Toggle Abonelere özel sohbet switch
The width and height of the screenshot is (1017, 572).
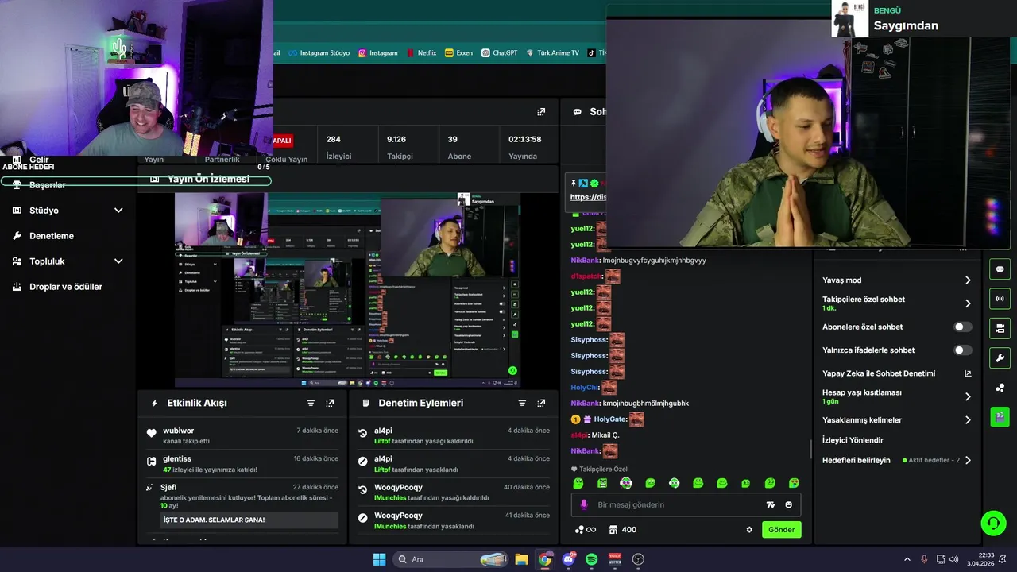(x=962, y=327)
